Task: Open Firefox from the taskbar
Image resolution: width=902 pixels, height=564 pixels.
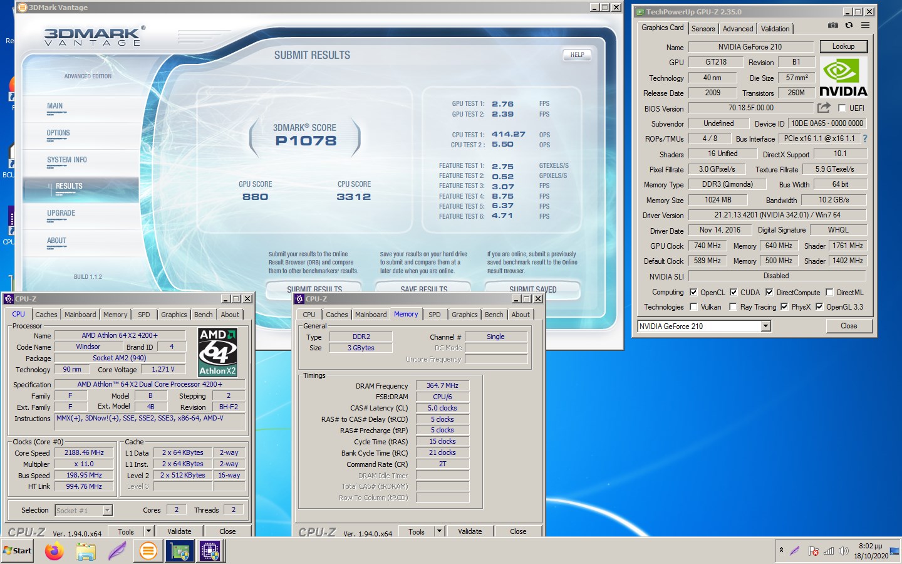Action: (54, 551)
